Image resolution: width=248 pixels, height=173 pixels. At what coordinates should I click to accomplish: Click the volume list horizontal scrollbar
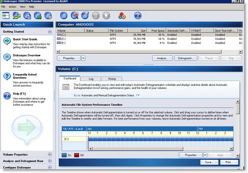[141, 51]
